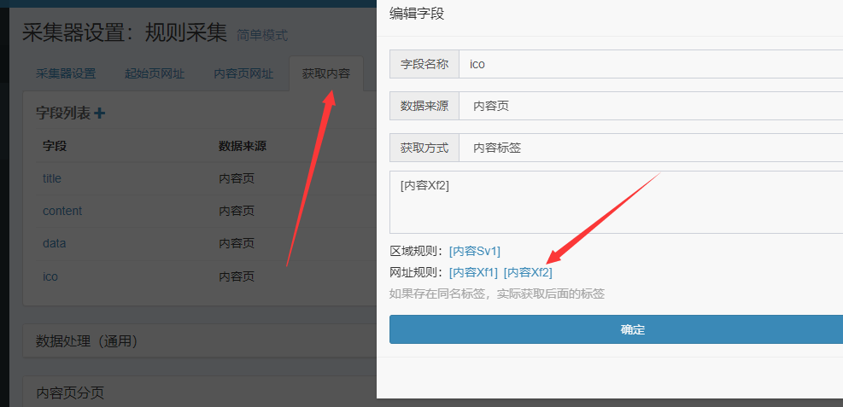Click the 简单模式 link
Image resolution: width=843 pixels, height=407 pixels.
(262, 36)
